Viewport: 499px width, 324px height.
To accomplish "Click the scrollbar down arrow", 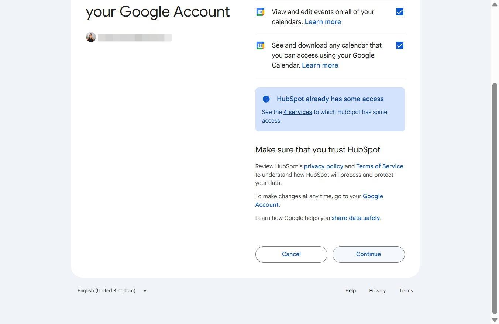I will click(495, 320).
